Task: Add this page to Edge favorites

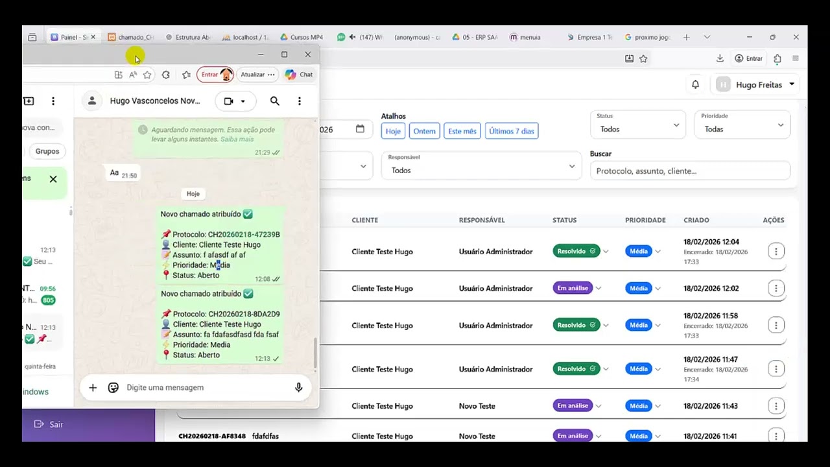Action: (x=147, y=75)
